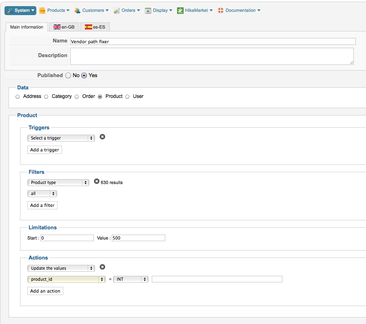Expand the Product type filter dropdown

(58, 183)
